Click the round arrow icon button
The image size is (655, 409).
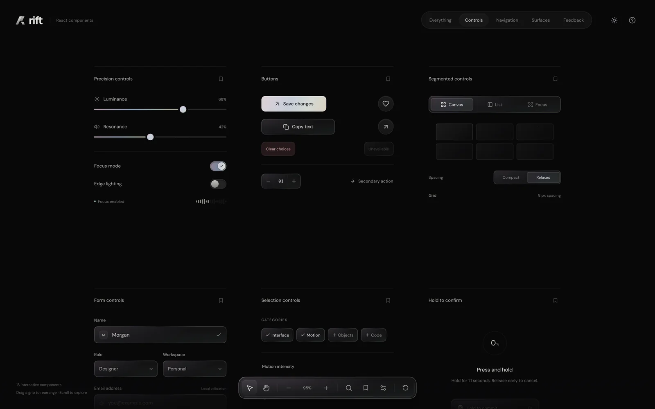[386, 127]
